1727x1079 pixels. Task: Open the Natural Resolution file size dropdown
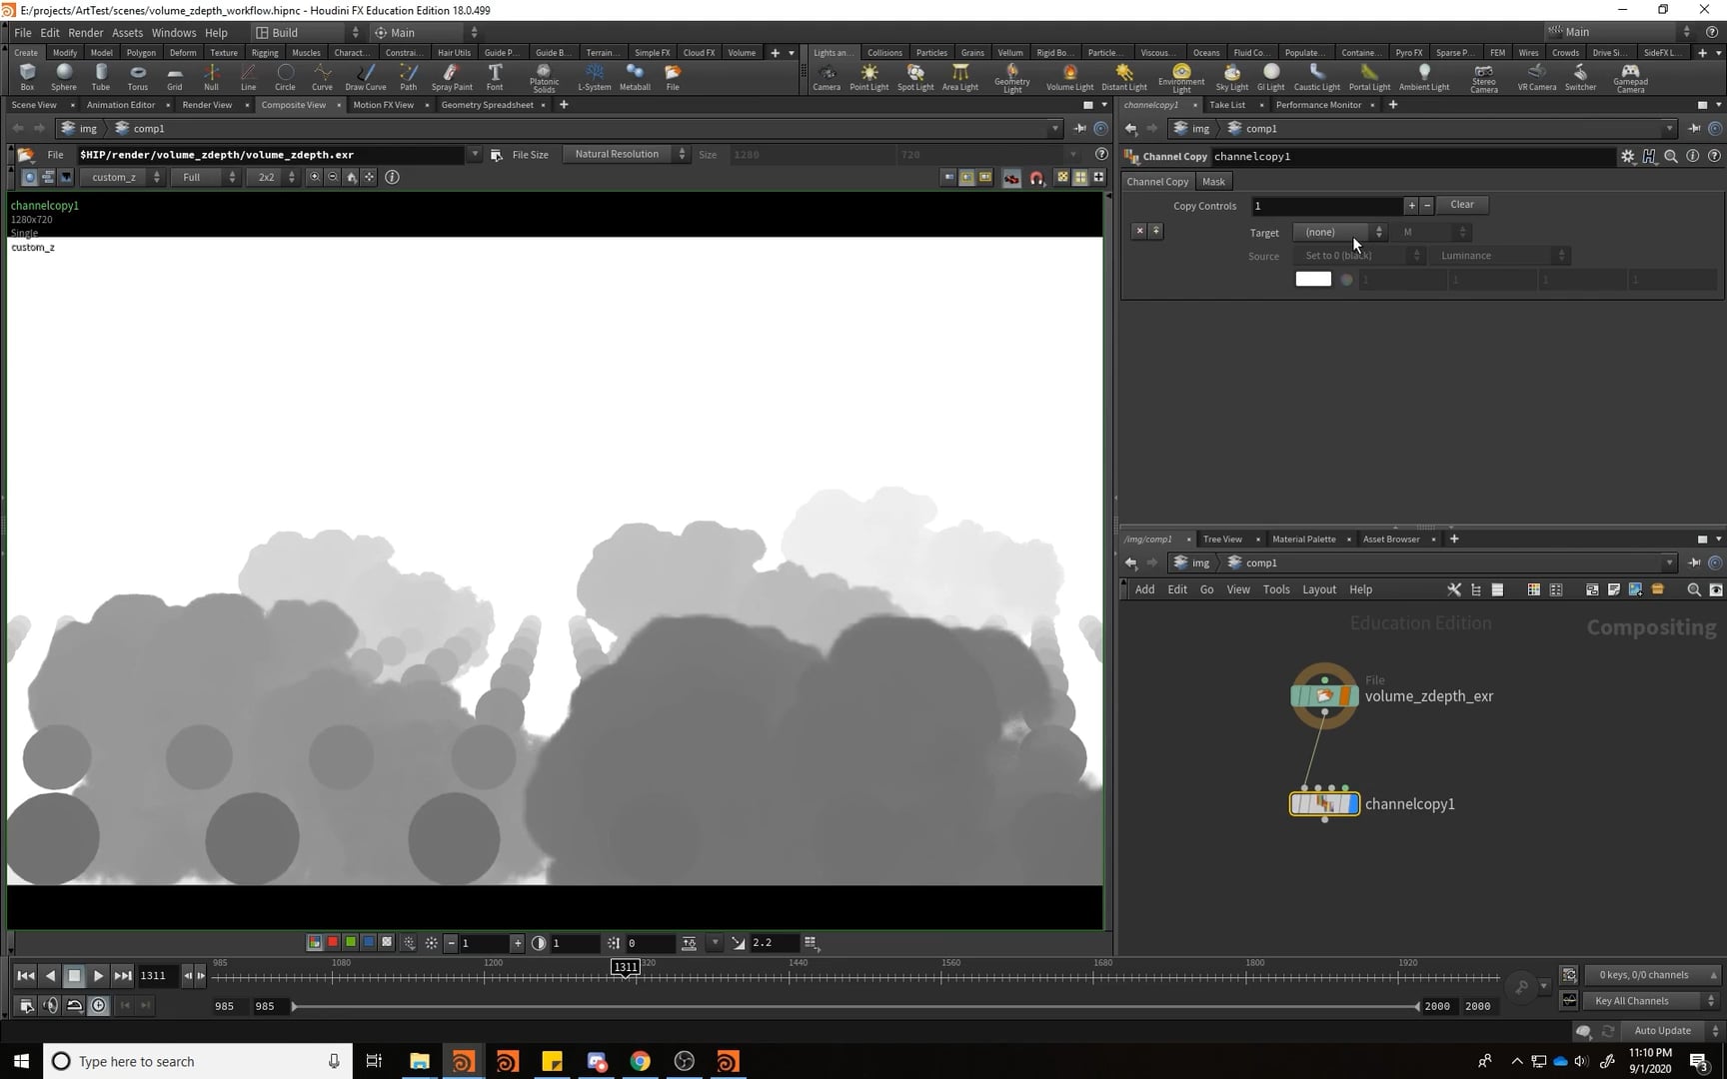pos(626,154)
